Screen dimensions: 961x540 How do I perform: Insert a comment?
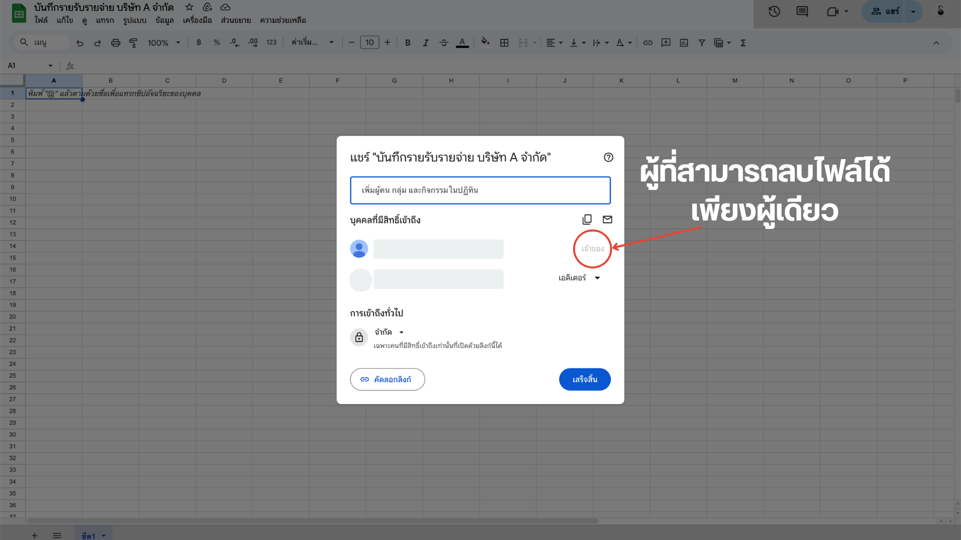(x=666, y=43)
